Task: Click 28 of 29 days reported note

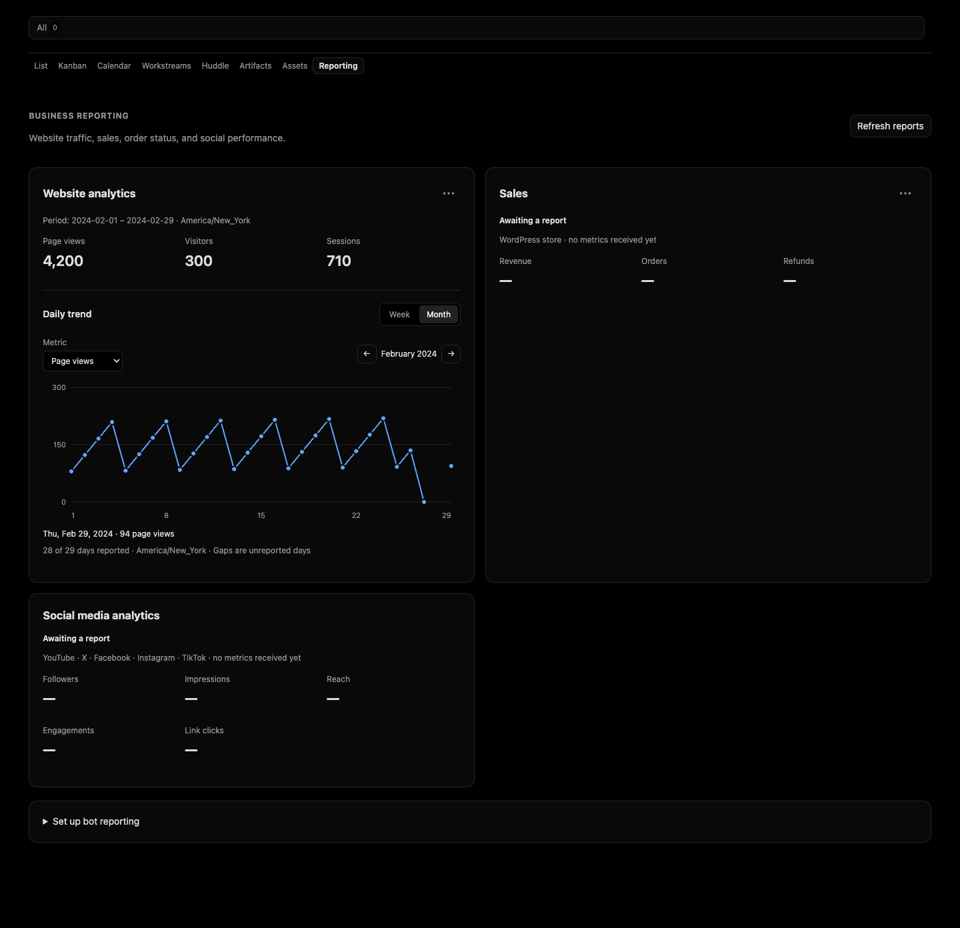Action: pos(177,551)
